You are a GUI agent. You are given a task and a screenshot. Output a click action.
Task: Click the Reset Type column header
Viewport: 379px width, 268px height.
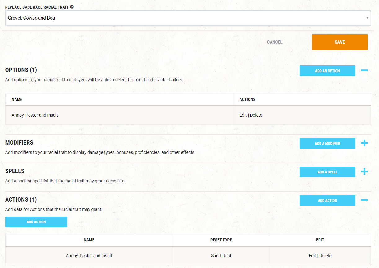[x=221, y=240]
